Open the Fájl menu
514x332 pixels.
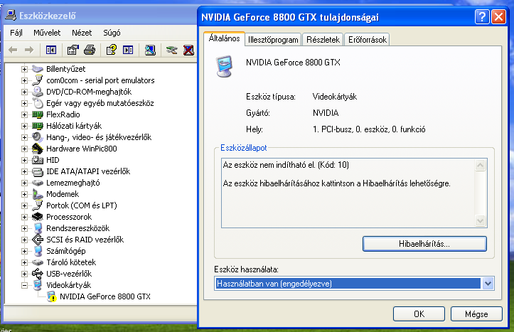pos(16,33)
